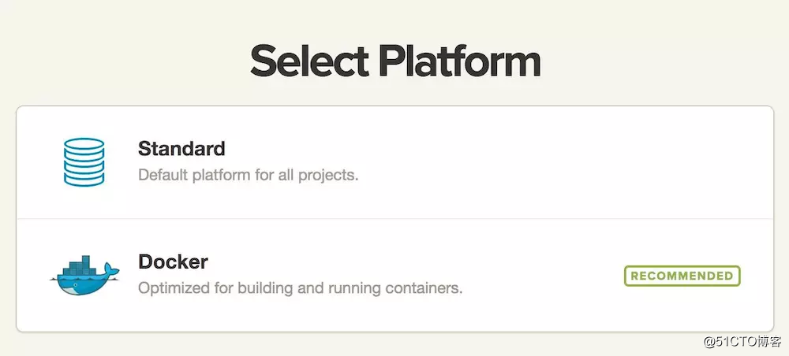
Task: Click the word 'Select' in the page heading
Action: (x=309, y=61)
